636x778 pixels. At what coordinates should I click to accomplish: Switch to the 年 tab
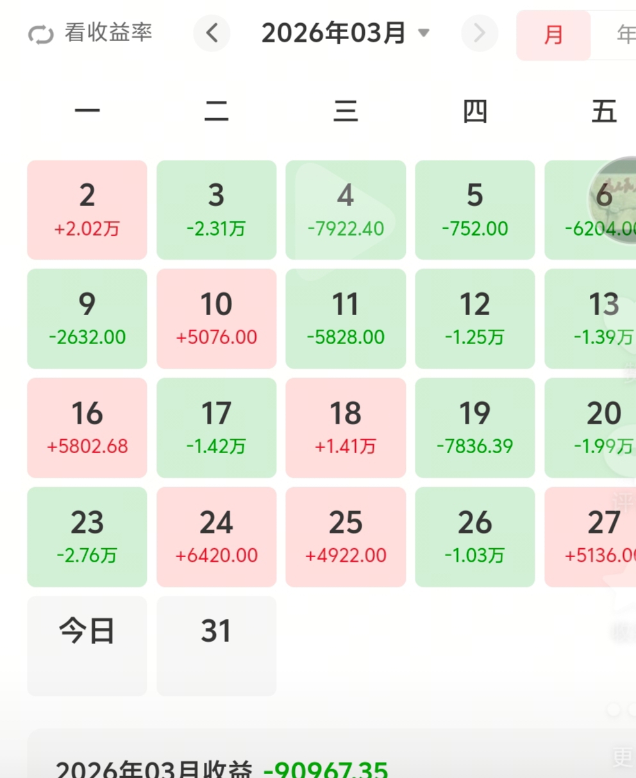[623, 35]
